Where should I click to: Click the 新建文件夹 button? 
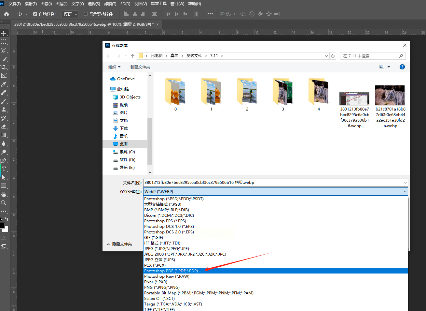[x=140, y=67]
